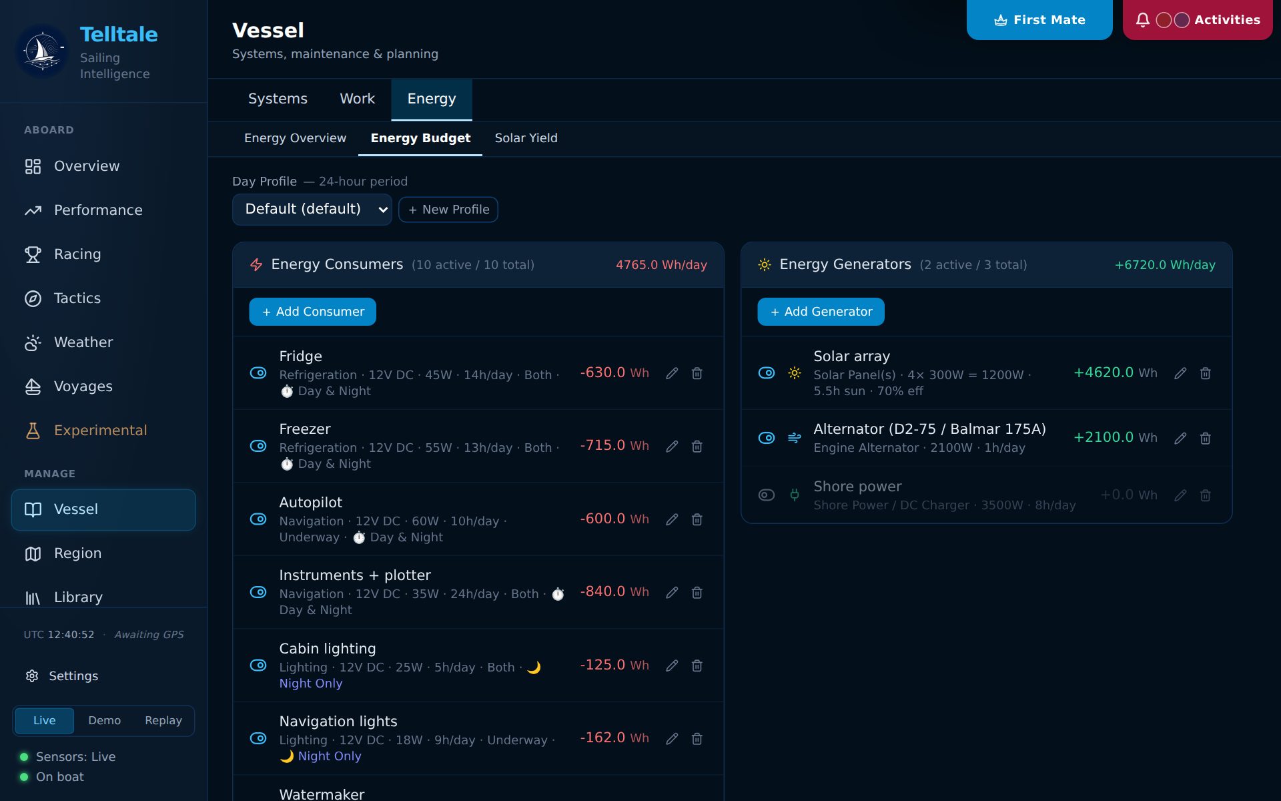Open the Solar Yield sub-tab
Viewport: 1281px width, 801px height.
(x=526, y=138)
